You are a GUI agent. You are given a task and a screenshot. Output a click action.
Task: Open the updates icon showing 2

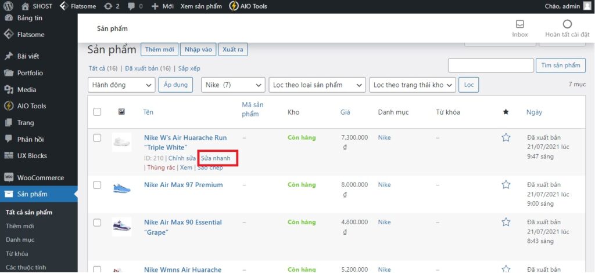click(109, 6)
